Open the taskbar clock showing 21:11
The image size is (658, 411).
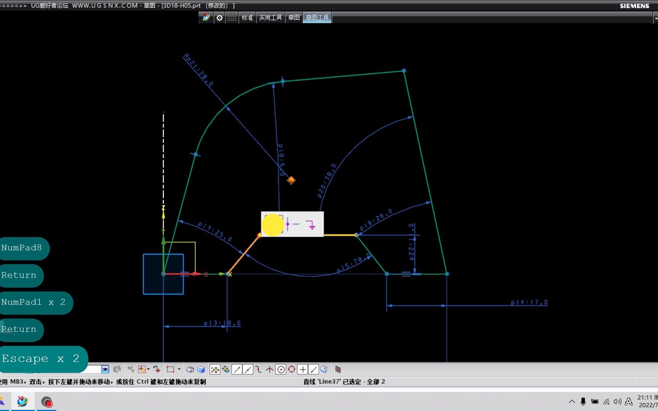(647, 401)
